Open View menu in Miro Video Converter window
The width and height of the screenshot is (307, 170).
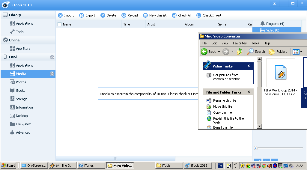pos(225,43)
